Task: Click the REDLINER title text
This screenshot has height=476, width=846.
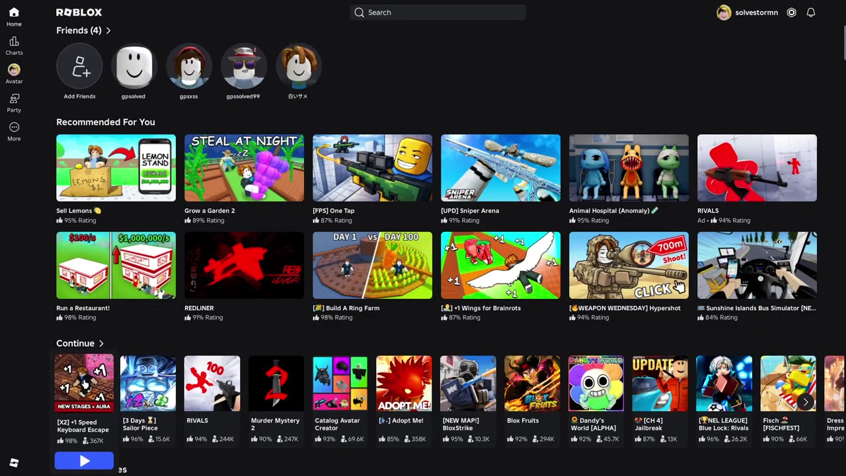Action: pos(199,308)
